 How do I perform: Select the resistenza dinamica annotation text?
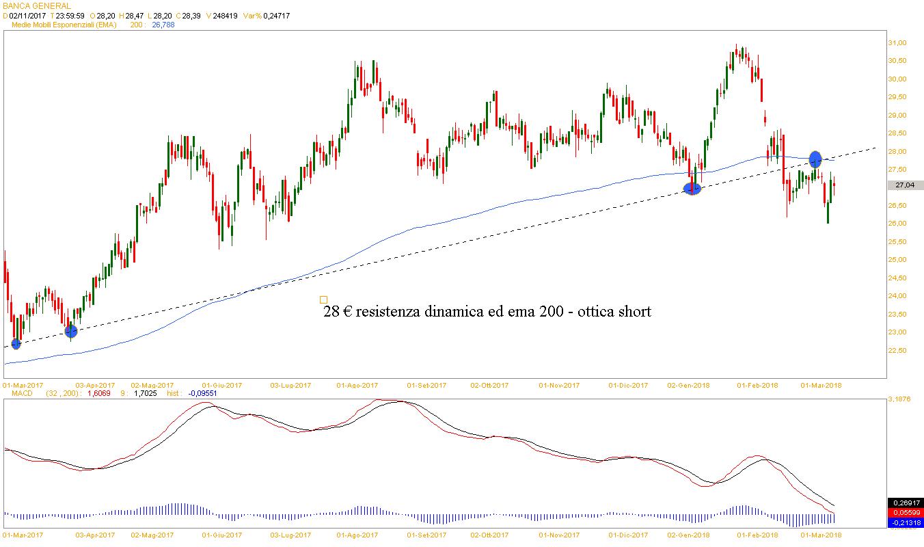coord(487,312)
